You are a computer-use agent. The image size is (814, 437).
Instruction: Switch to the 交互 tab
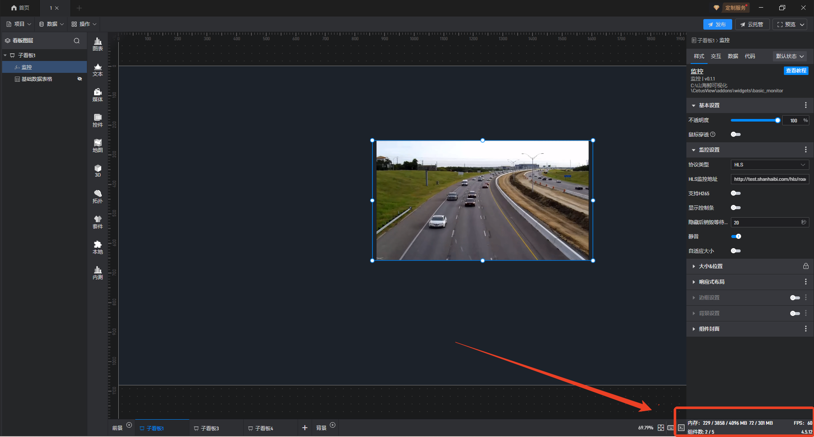click(x=716, y=56)
